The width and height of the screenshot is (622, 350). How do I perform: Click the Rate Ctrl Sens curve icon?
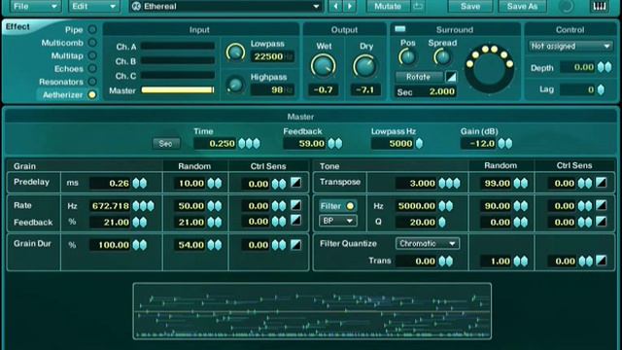click(x=295, y=205)
